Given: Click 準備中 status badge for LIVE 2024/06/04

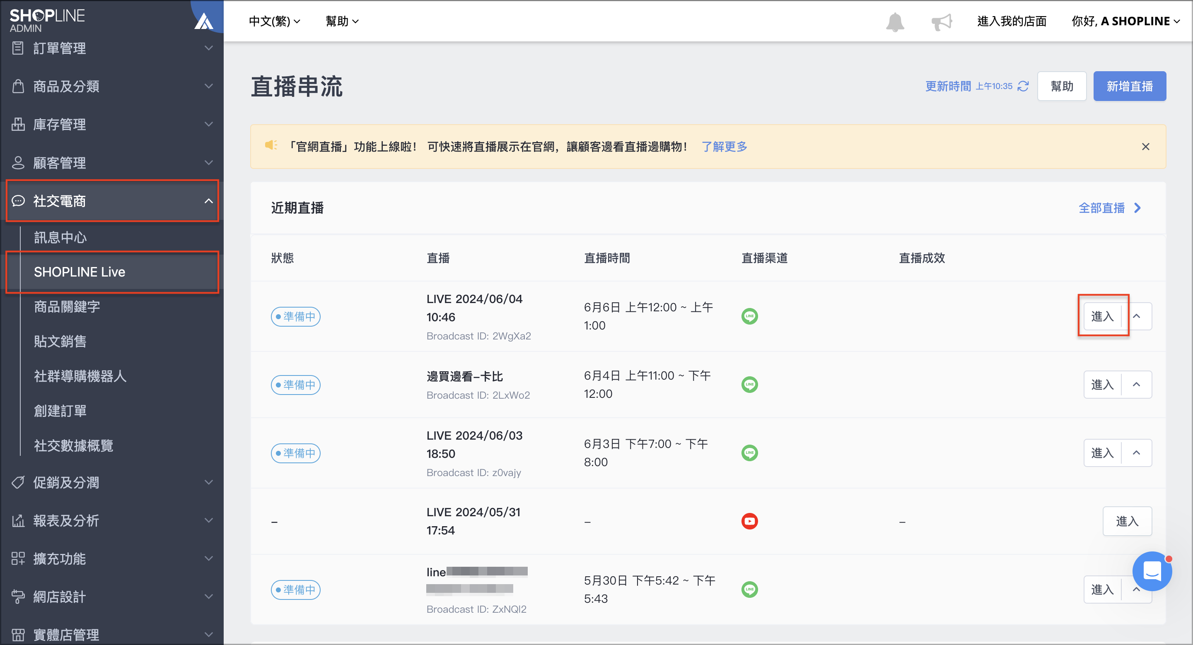Looking at the screenshot, I should click(x=295, y=316).
